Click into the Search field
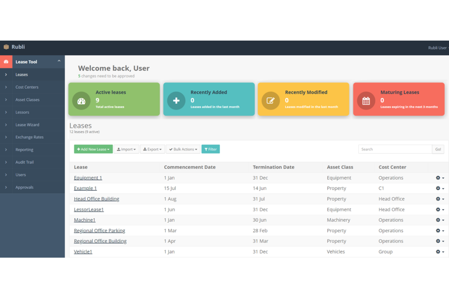449x299 pixels. (x=395, y=149)
